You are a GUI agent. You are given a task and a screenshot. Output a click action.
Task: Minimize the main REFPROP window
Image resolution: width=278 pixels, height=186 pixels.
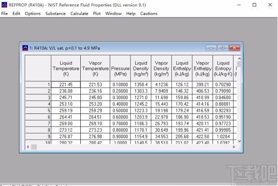239,5
